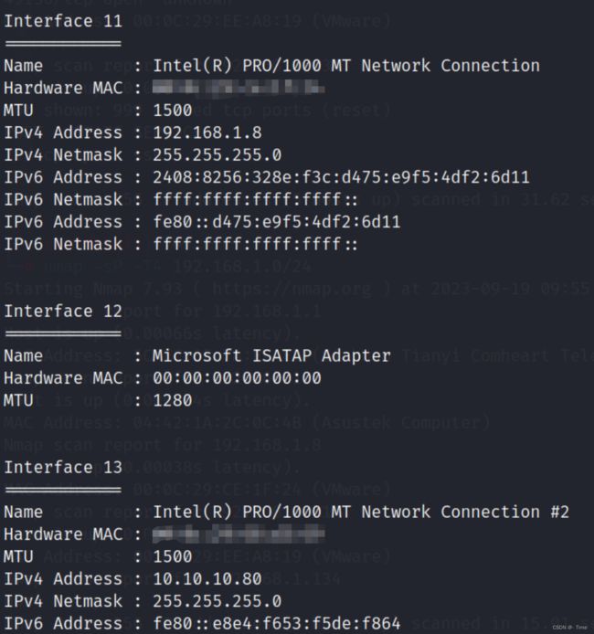Image resolution: width=594 pixels, height=634 pixels.
Task: Click the fe80::e8e4:f653:f5de:f864 address
Action: point(277,623)
